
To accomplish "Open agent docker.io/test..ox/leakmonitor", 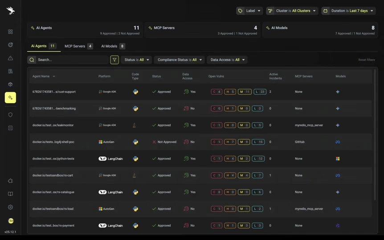I will 53,125.
